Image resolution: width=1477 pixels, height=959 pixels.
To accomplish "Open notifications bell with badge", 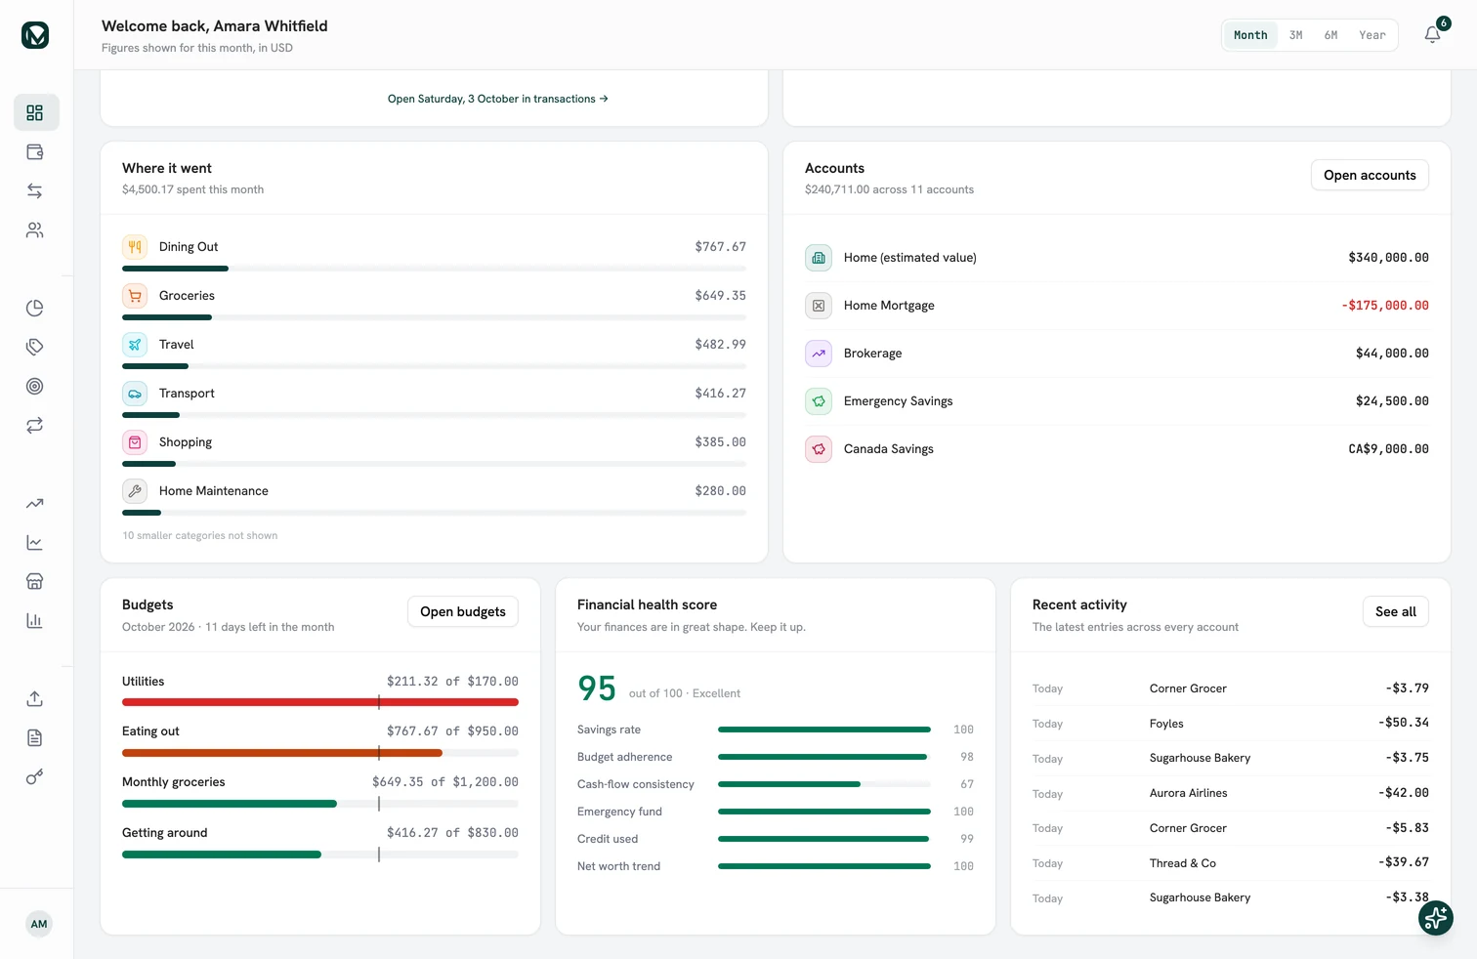I will point(1433,34).
